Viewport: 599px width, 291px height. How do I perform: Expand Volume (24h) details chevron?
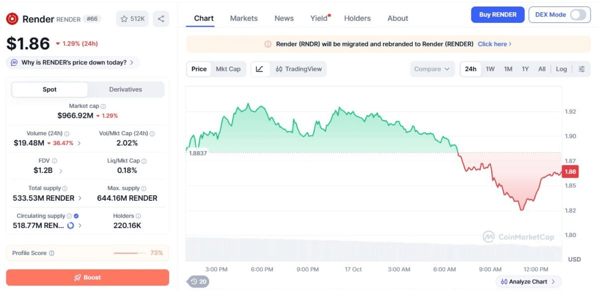pyautogui.click(x=79, y=143)
